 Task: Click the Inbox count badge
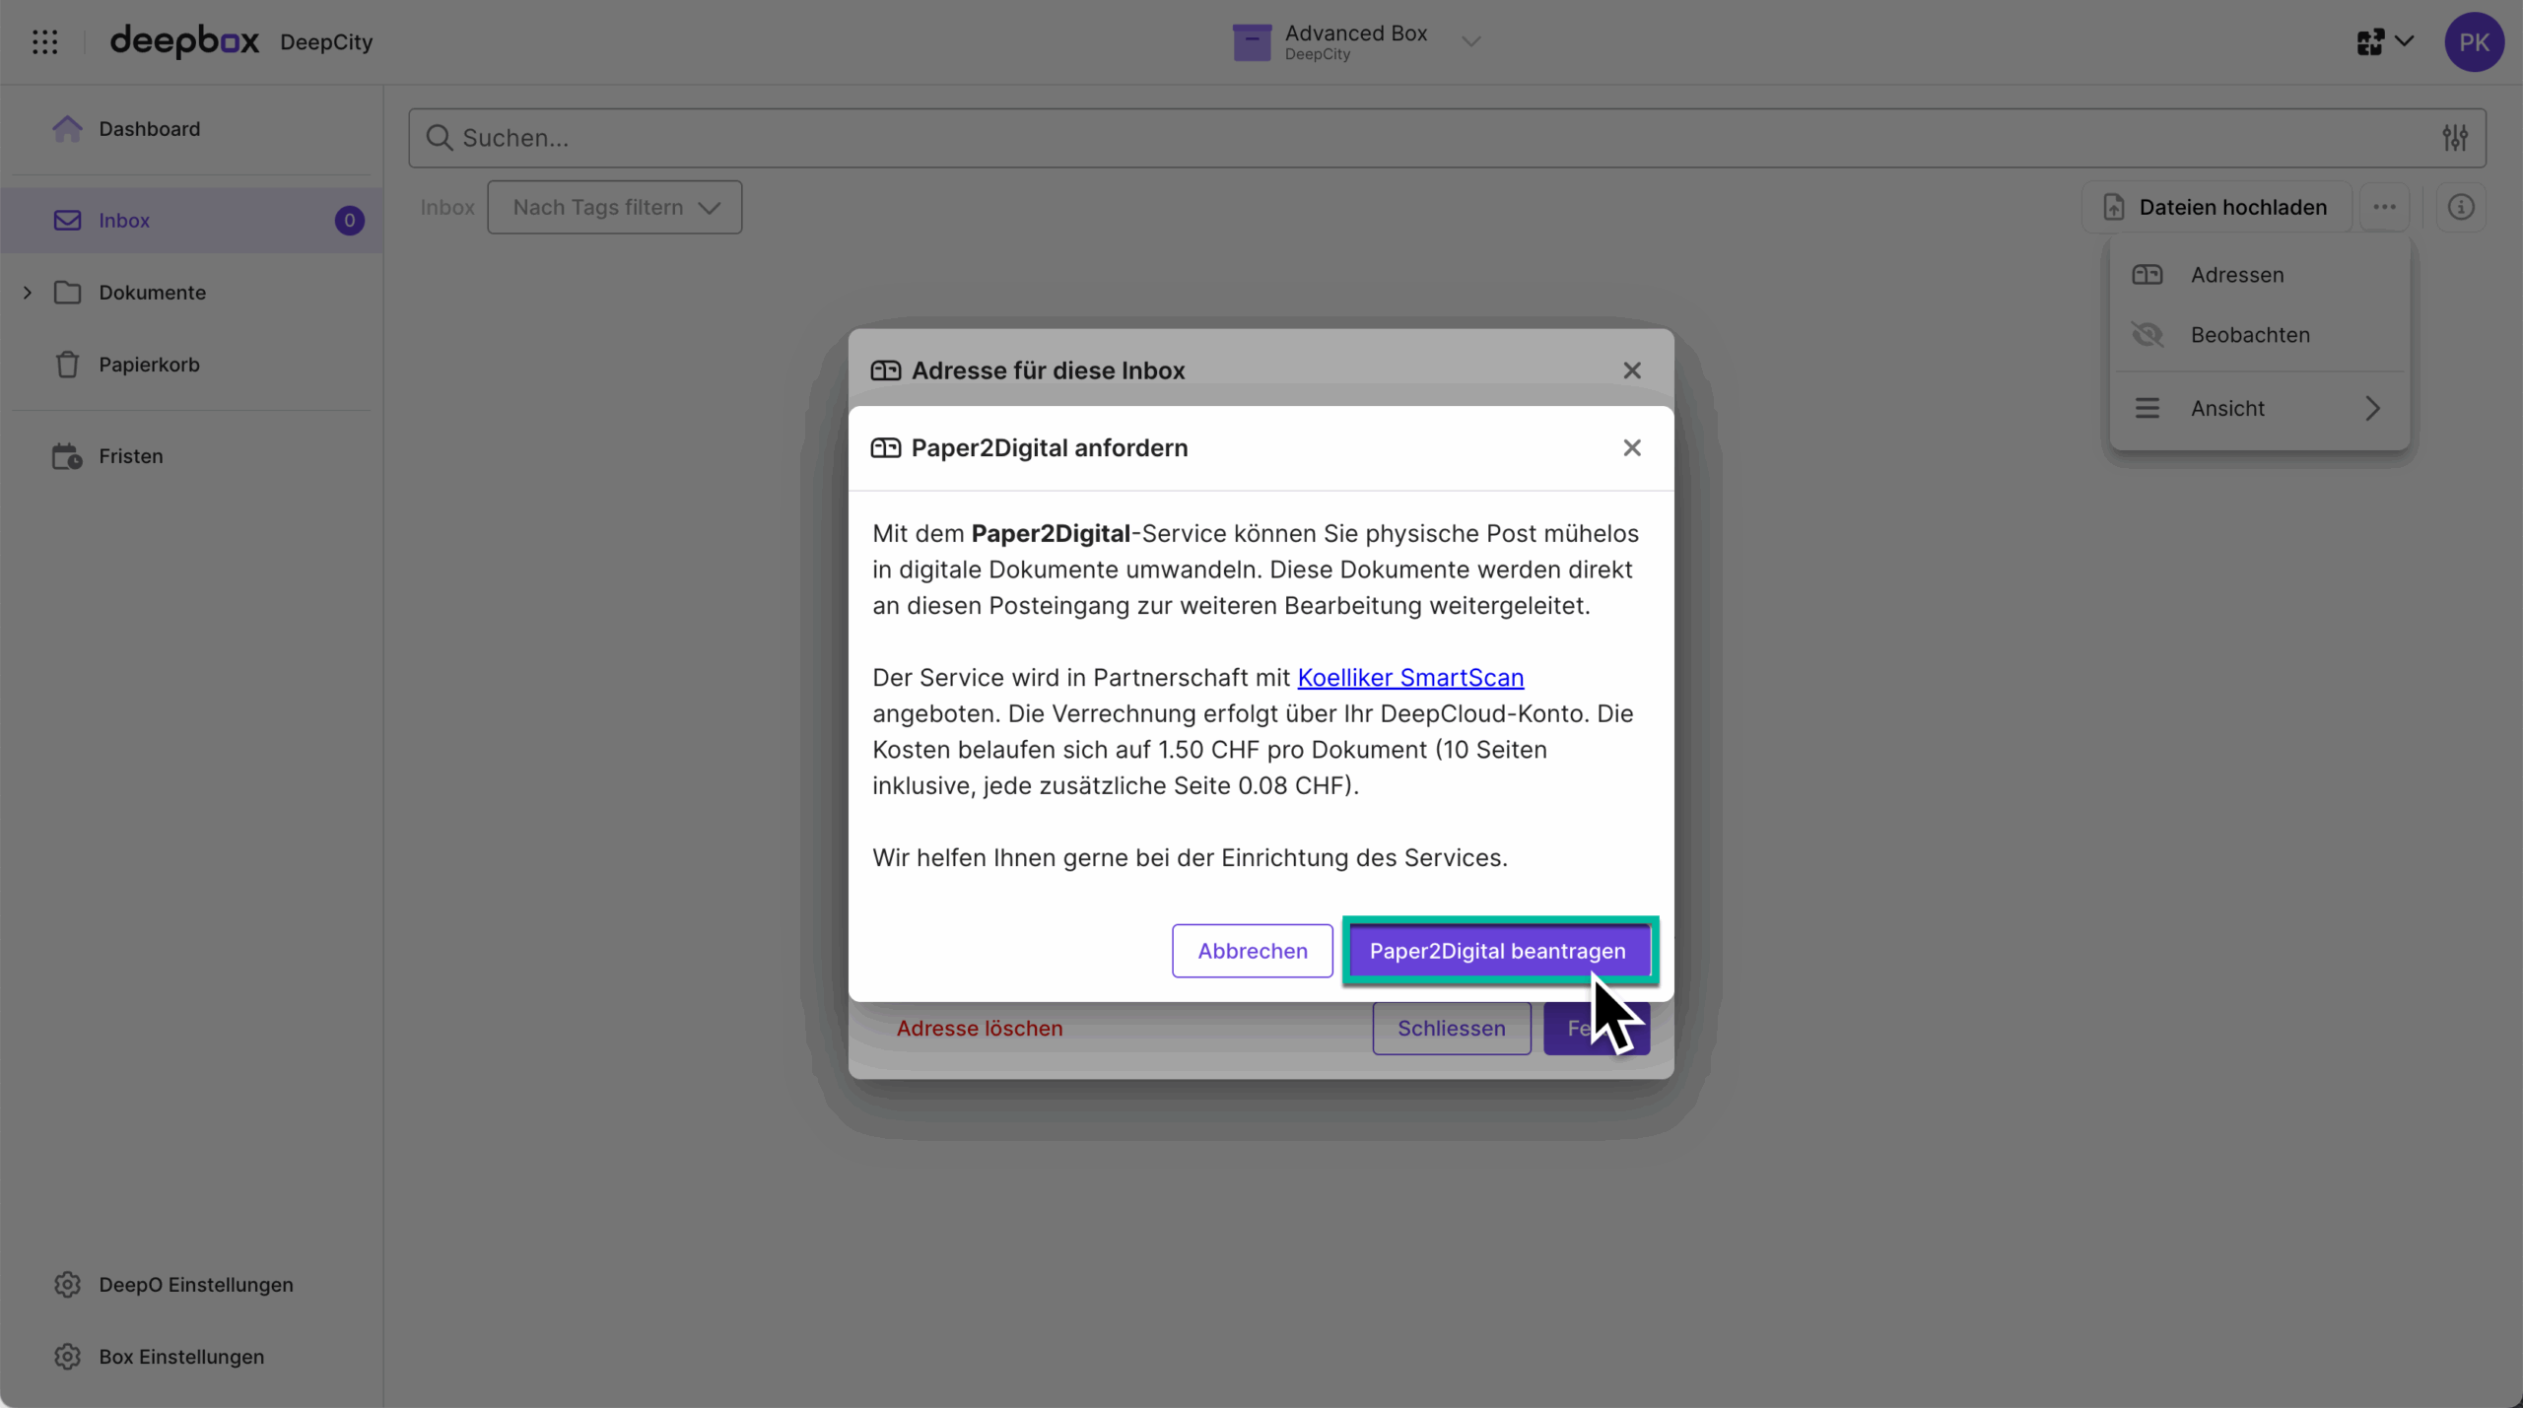[x=349, y=221]
